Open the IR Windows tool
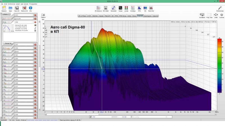This screenshot has width=225, height=126. (98, 9)
